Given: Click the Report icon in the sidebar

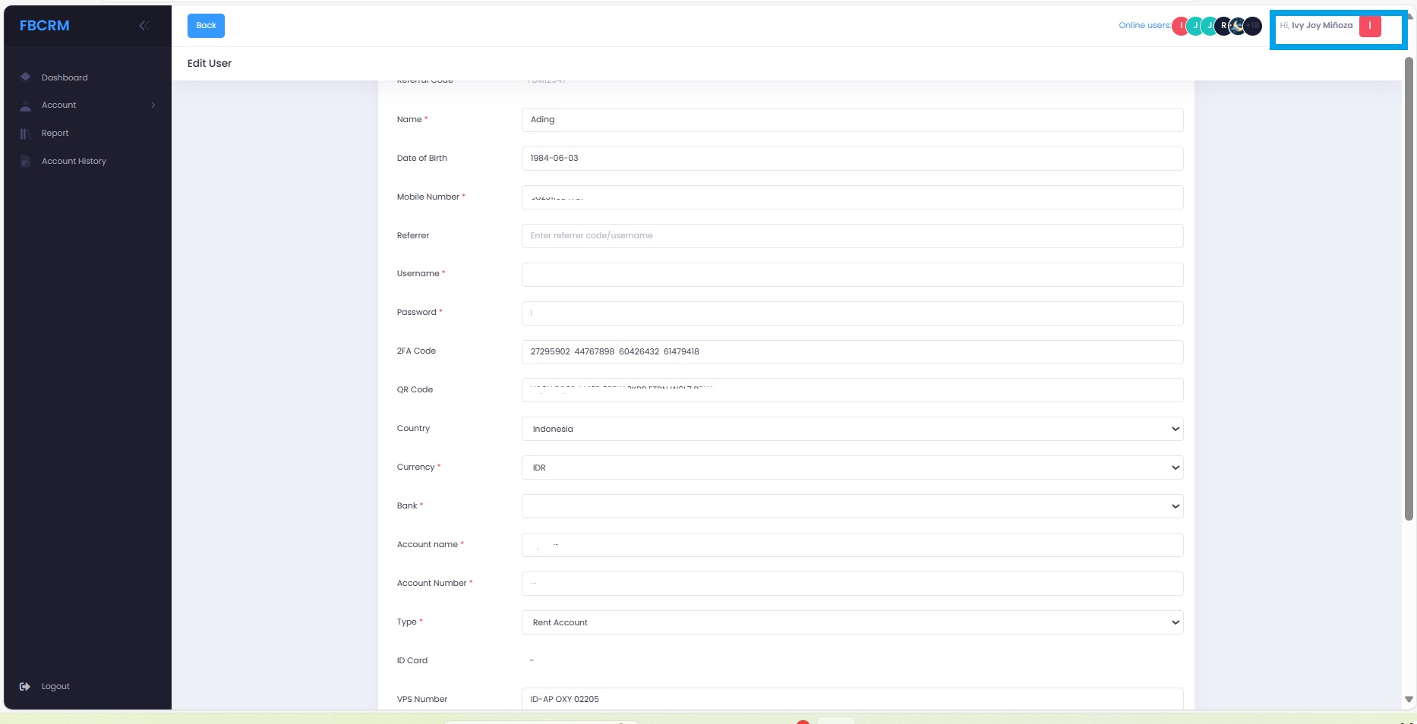Looking at the screenshot, I should point(25,134).
